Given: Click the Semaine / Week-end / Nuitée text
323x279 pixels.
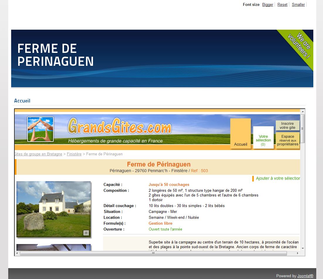Looking at the screenshot, I should (174, 218).
